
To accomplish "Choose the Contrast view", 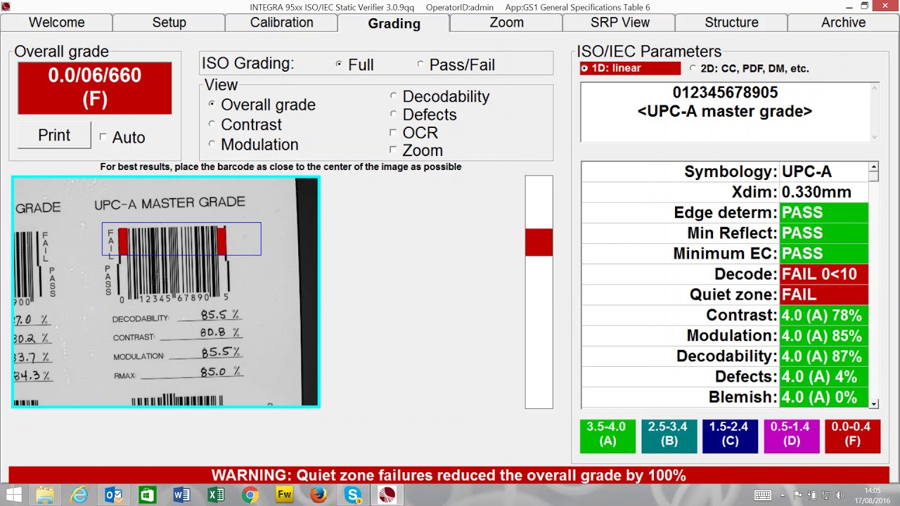I will pos(212,124).
